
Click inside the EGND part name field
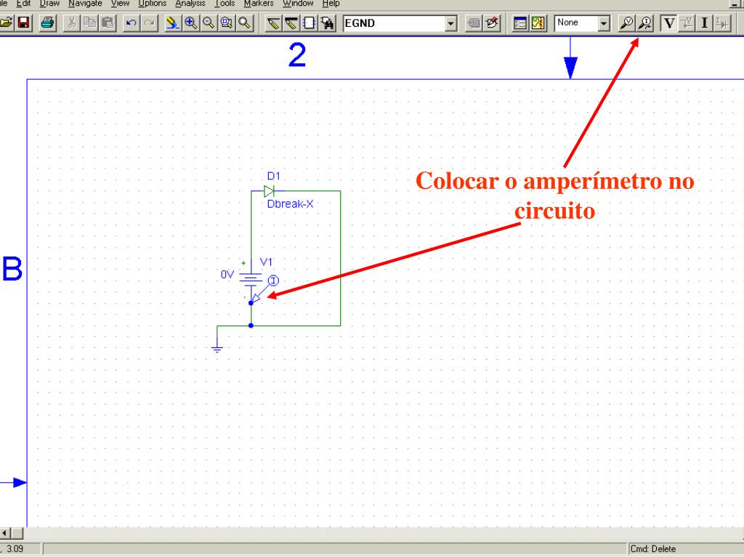(x=395, y=23)
